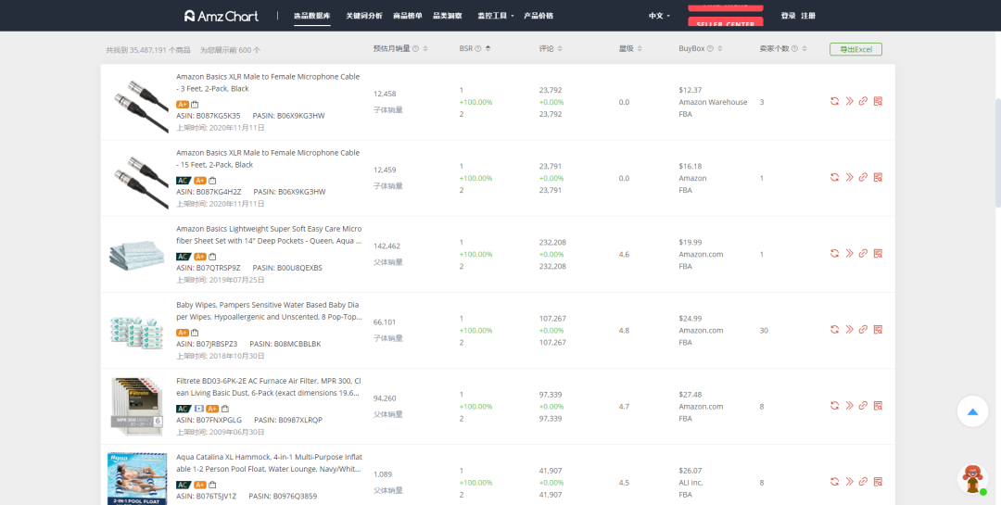
Task: Click the microfiber sheet set thumbnail
Action: click(136, 254)
